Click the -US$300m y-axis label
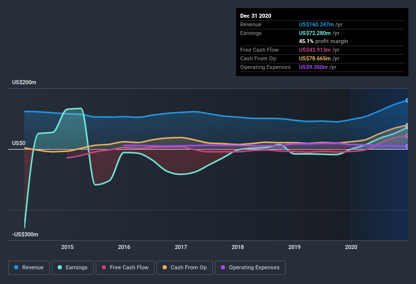This screenshot has width=416, height=284. 25,234
